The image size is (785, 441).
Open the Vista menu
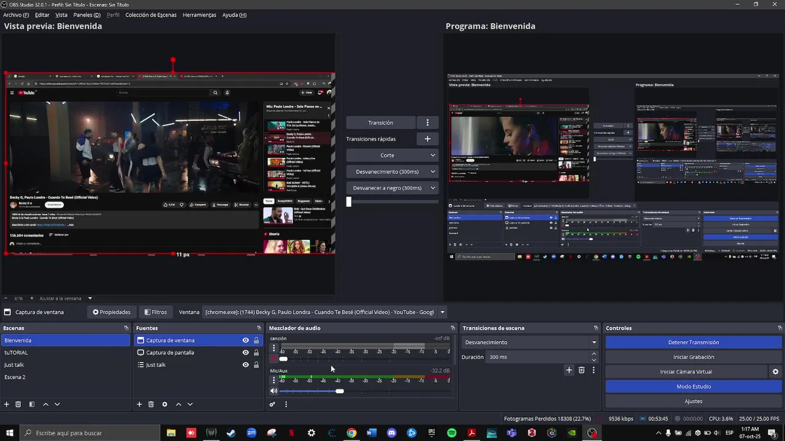click(61, 15)
